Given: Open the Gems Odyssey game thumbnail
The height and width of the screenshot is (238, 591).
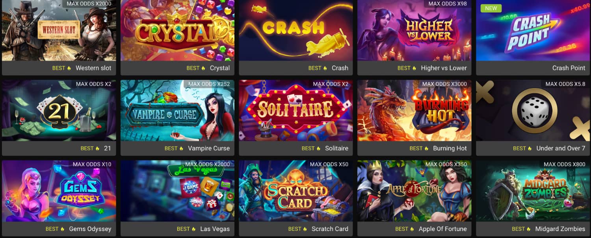Looking at the screenshot, I should tap(59, 191).
